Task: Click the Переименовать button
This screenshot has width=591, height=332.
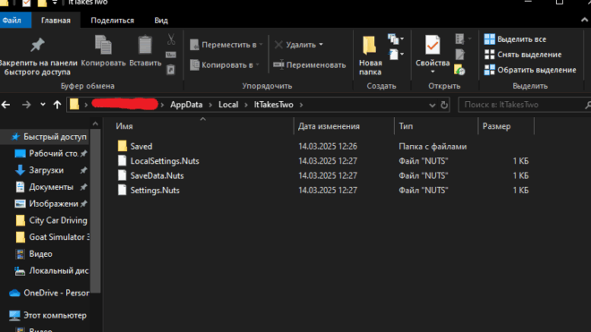Action: pos(310,64)
